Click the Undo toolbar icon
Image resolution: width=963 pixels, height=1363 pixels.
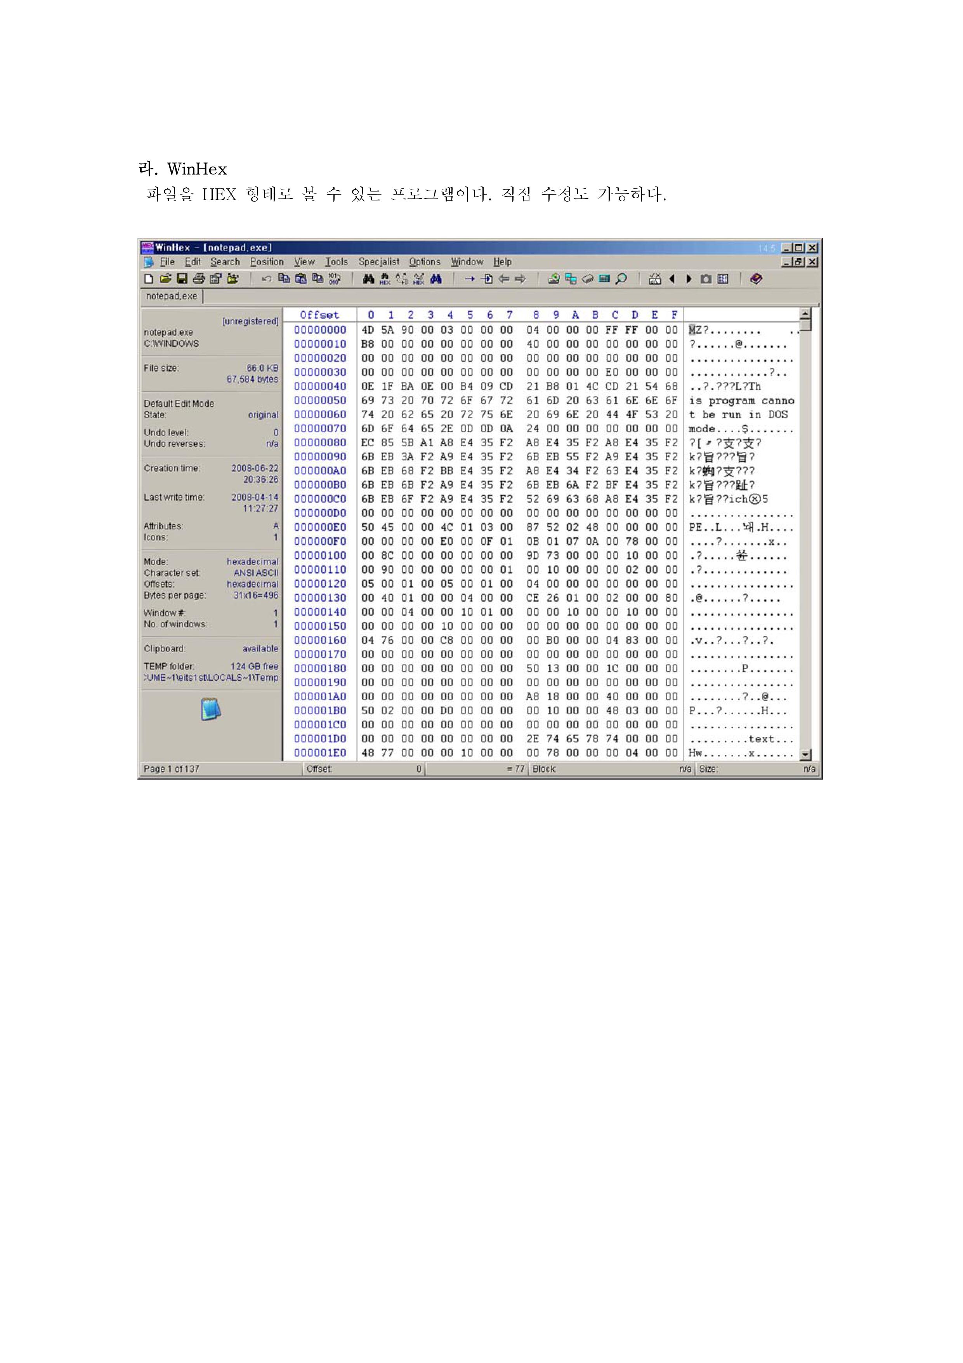pos(267,279)
